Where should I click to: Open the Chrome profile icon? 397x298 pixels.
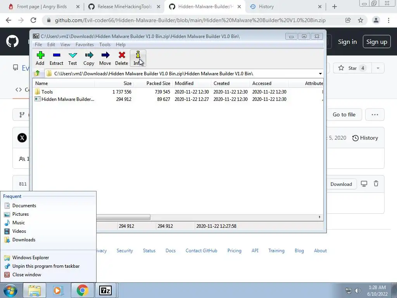click(x=376, y=20)
